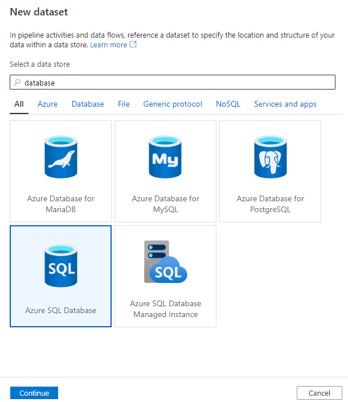Image resolution: width=348 pixels, height=402 pixels.
Task: Follow the Learn more link
Action: (x=109, y=45)
